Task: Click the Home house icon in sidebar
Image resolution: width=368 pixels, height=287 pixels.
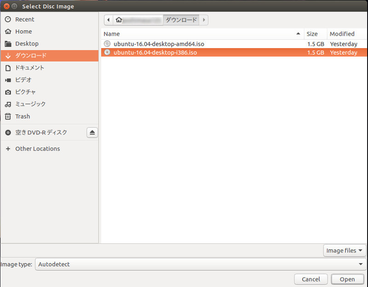Action: pyautogui.click(x=8, y=31)
